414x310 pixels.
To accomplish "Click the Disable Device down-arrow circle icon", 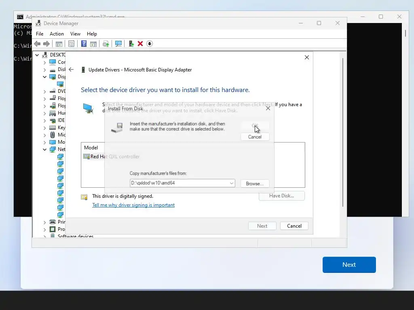I will coord(150,44).
